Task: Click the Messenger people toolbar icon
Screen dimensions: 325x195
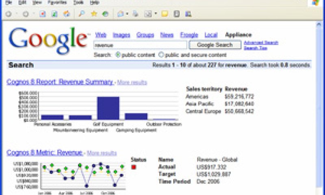Action: (x=188, y=14)
